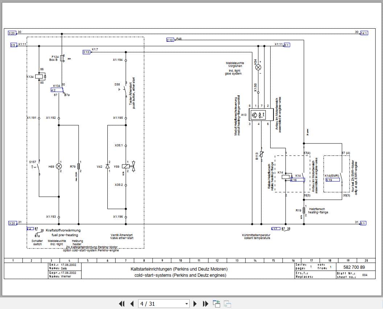
Task: Open the page number dropdown arrow
Action: point(186,304)
